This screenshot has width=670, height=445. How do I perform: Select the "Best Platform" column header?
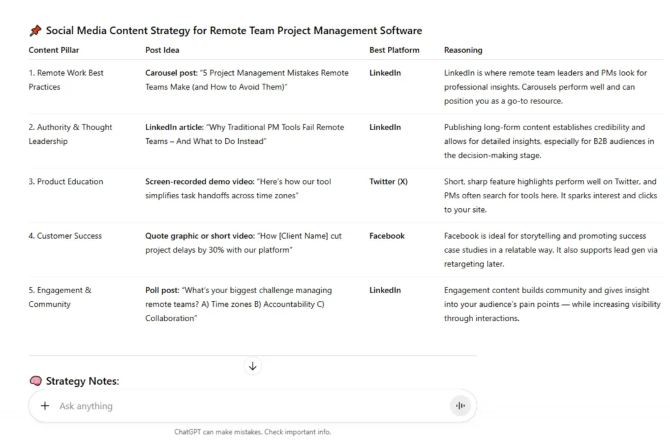point(394,50)
